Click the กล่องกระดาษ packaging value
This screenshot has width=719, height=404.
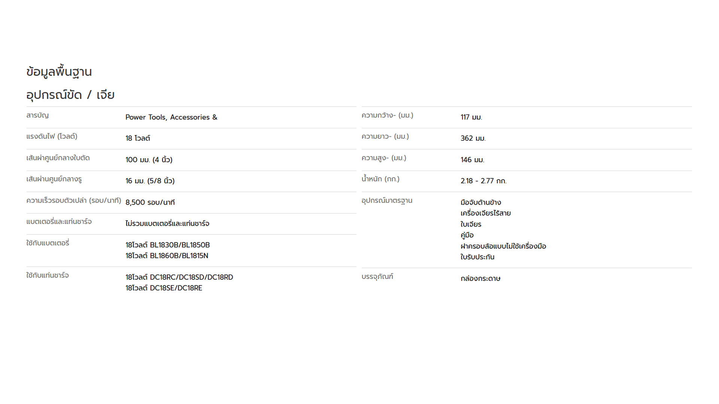click(x=480, y=278)
